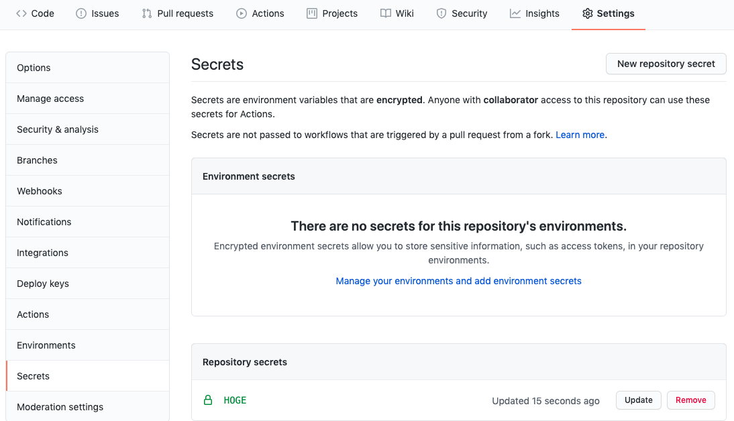Image resolution: width=734 pixels, height=421 pixels.
Task: Select Webhooks in the sidebar
Action: coord(40,191)
